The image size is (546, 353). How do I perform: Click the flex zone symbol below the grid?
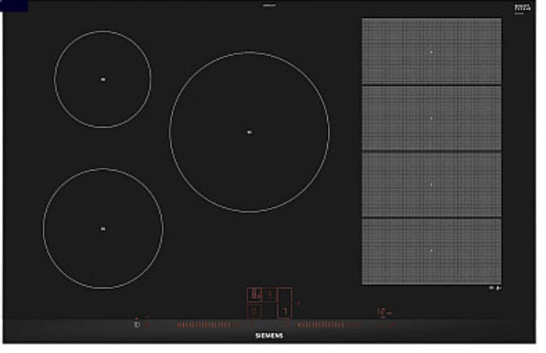[495, 288]
